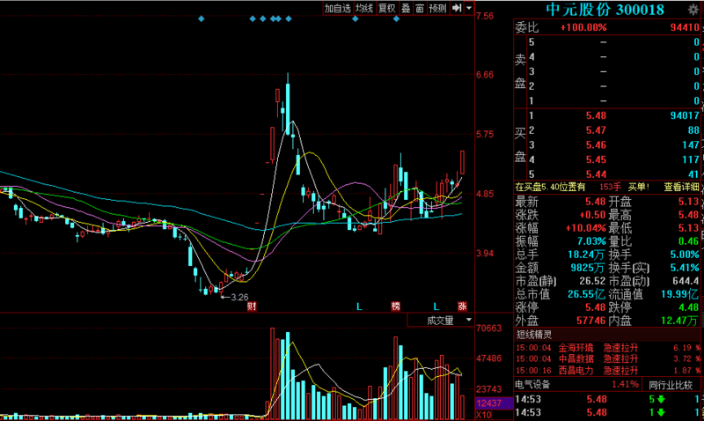The image size is (704, 421).
Task: Click the 加自选 add-to-watchlist button
Action: click(338, 8)
